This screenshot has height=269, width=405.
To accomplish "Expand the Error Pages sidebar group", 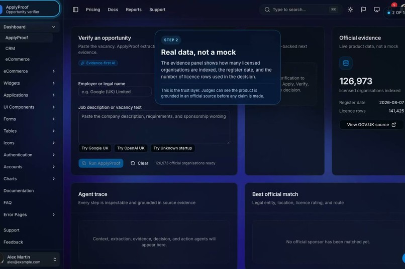I will (30, 214).
